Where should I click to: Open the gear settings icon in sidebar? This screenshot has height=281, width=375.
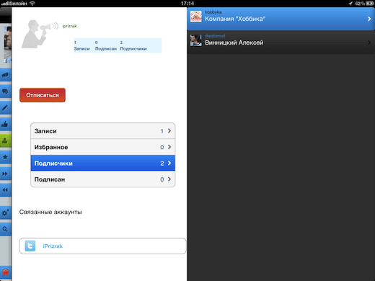(5, 213)
